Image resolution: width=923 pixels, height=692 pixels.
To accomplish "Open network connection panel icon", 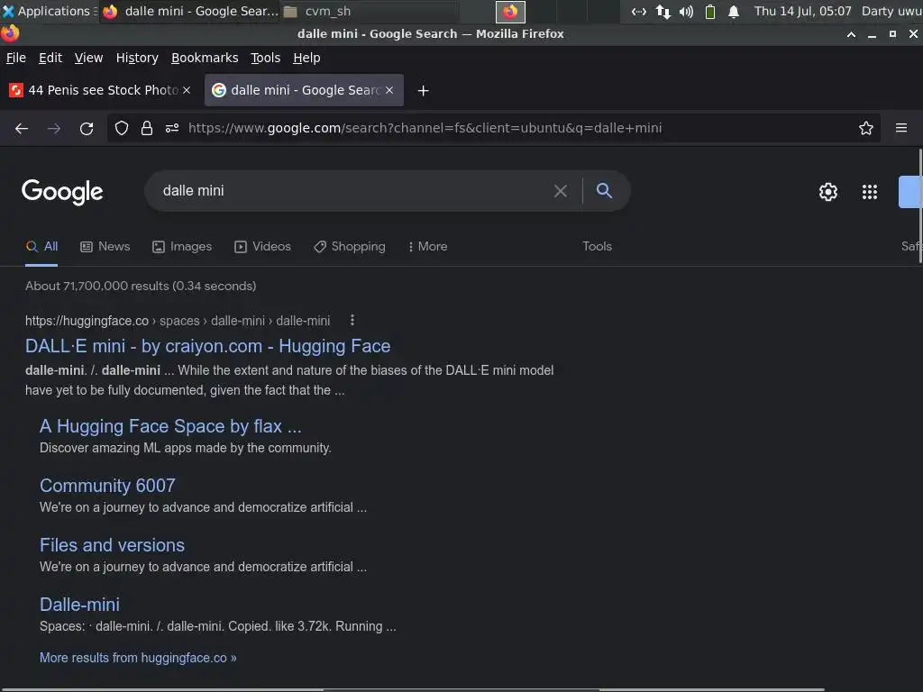I will (663, 12).
